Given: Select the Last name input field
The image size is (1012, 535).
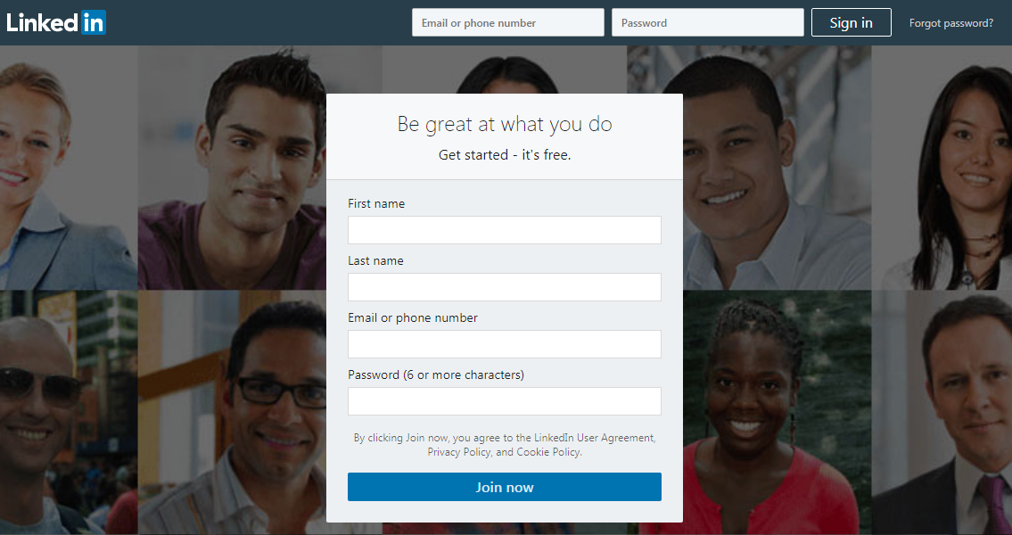Looking at the screenshot, I should [x=504, y=287].
